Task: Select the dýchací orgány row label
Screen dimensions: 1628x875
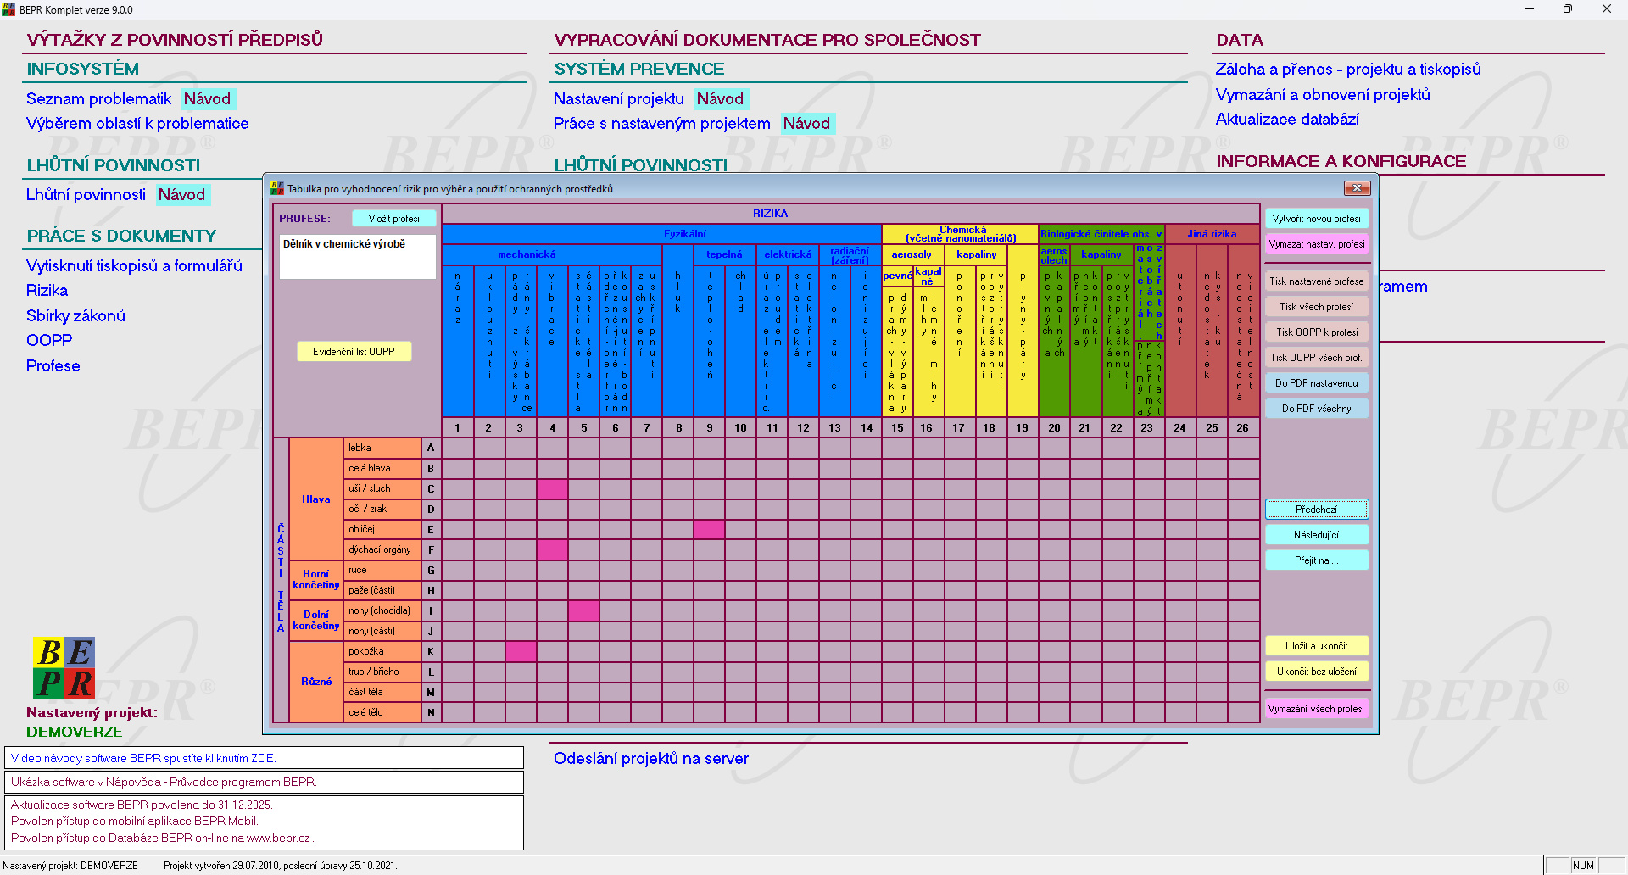Action: click(x=383, y=549)
